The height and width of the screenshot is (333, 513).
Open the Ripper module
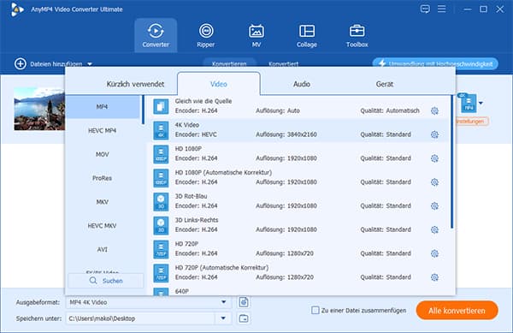coord(206,35)
